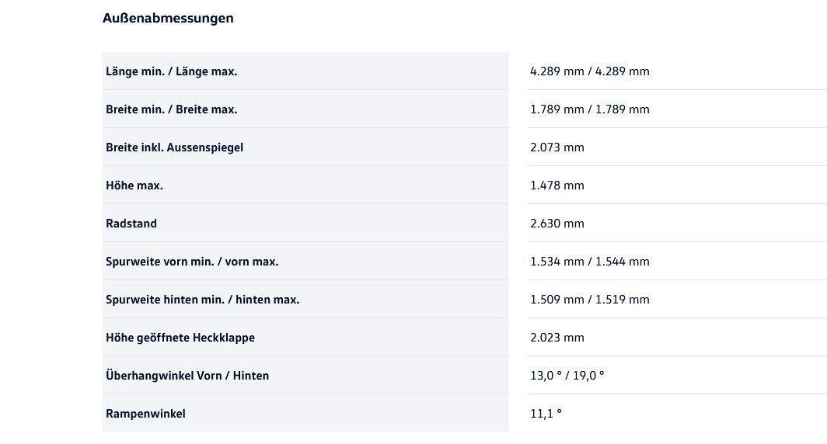Viewport: 827px width, 444px height.
Task: Select the 2.073 mm value
Action: (557, 147)
